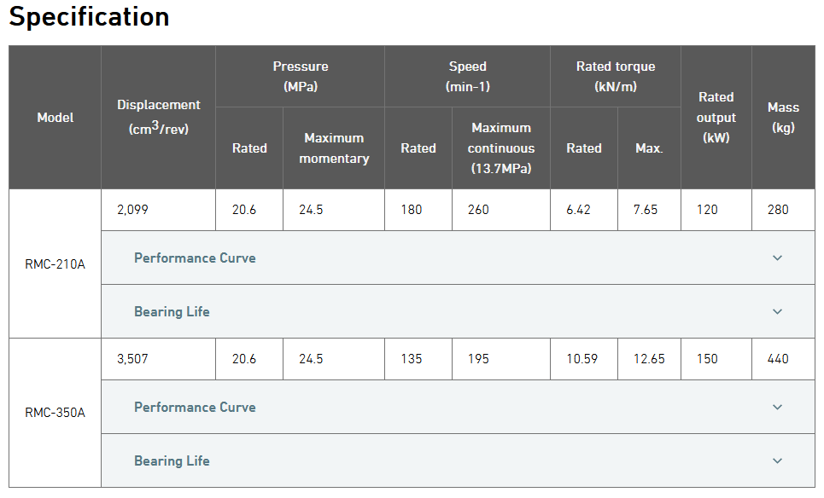Click rated torque value '10.59'
The width and height of the screenshot is (824, 498).
(582, 359)
